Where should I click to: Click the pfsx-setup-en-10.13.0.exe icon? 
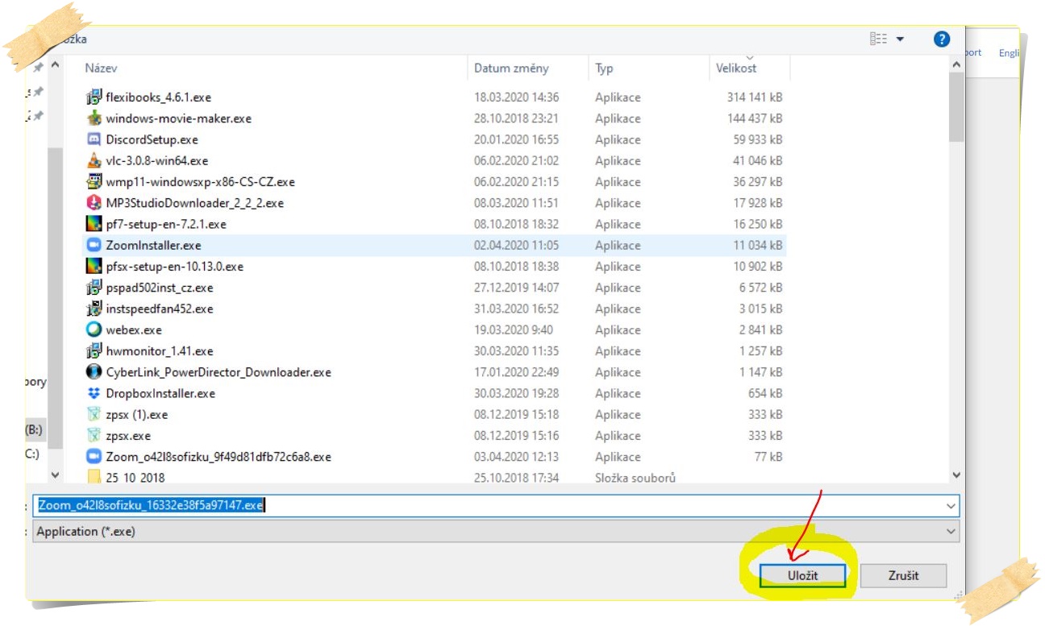[x=94, y=267]
